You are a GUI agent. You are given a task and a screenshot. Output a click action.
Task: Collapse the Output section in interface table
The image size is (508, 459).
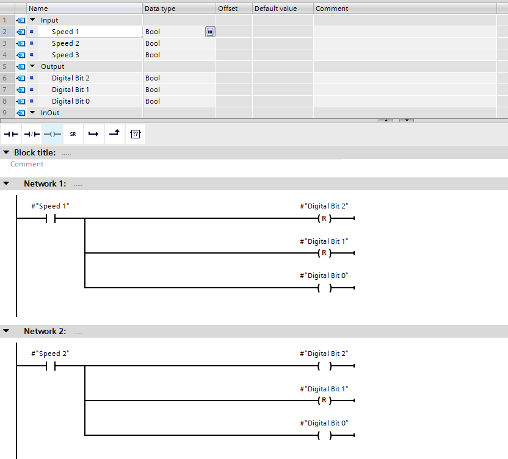pos(32,66)
